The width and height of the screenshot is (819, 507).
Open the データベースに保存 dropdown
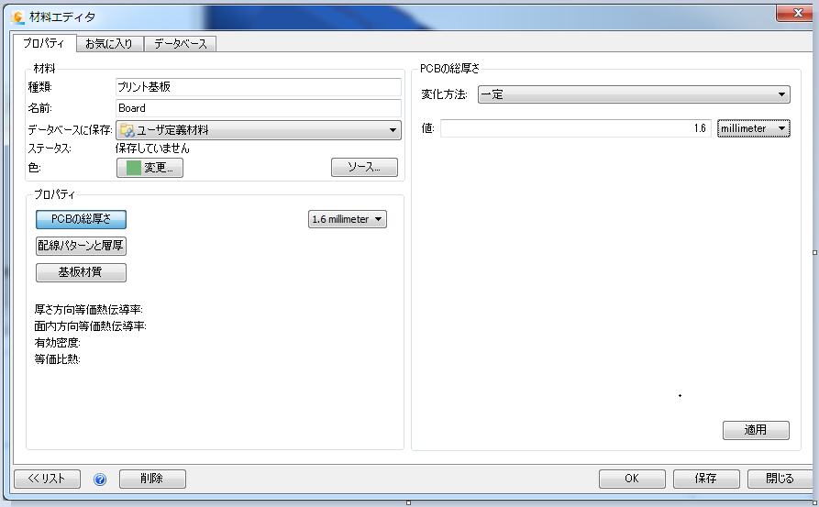pos(259,130)
